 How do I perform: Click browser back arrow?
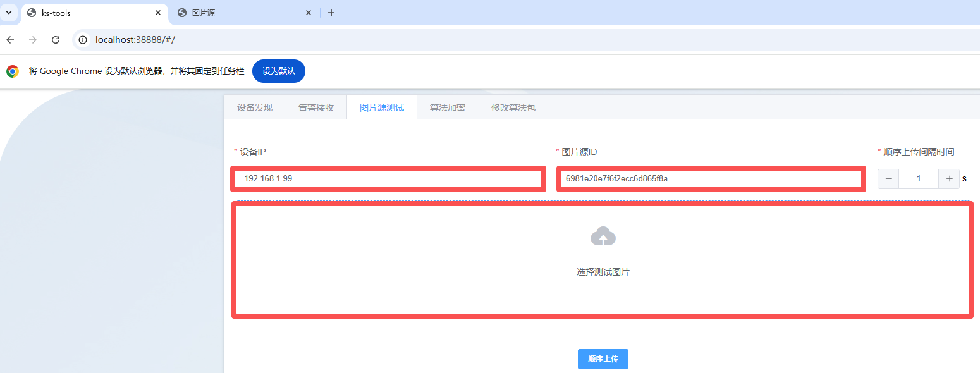(x=10, y=40)
